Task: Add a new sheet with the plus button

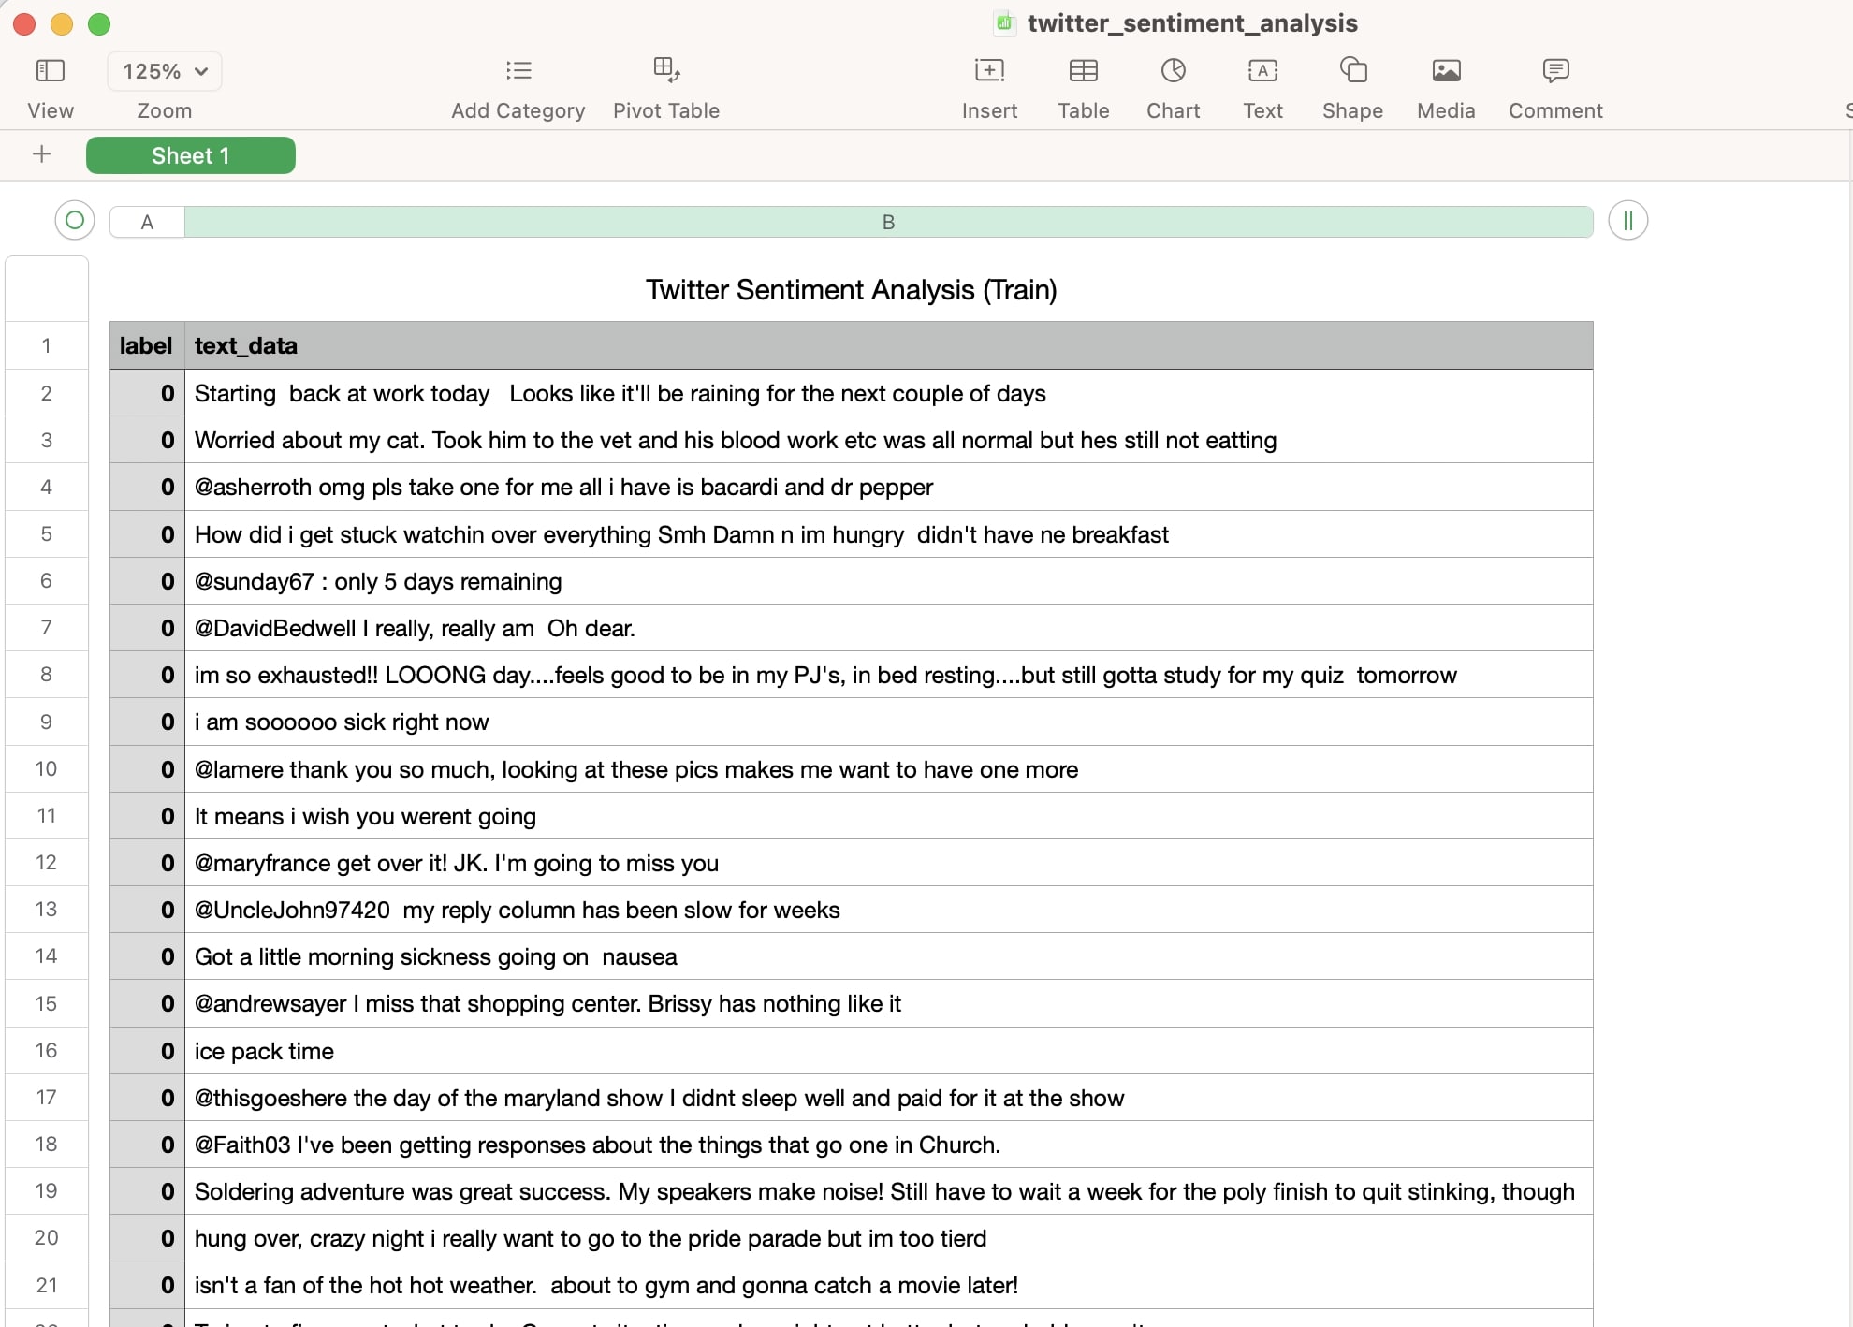Action: point(42,154)
